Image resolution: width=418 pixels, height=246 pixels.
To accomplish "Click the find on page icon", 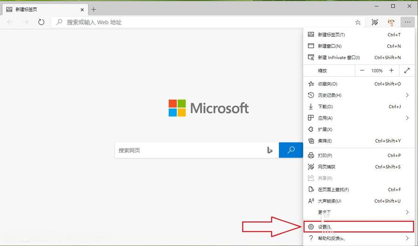I will pos(311,189).
